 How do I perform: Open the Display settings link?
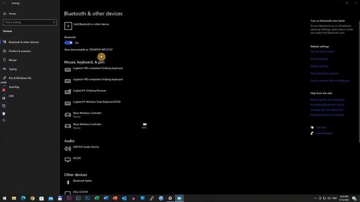tap(319, 66)
